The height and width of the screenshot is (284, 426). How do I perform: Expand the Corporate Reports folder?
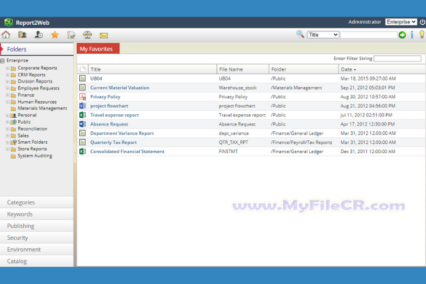pyautogui.click(x=8, y=68)
